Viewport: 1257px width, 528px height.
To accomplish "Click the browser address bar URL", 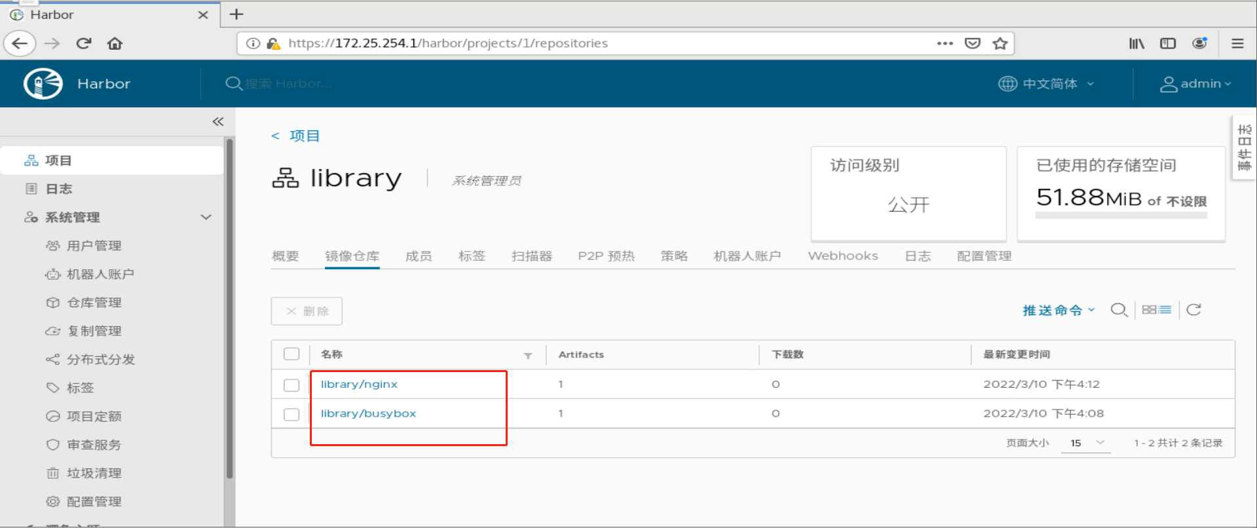I will [448, 43].
